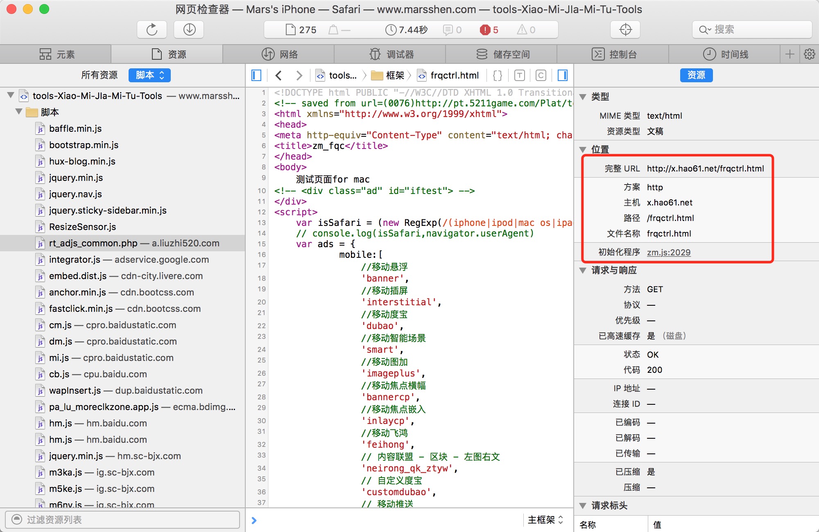The height and width of the screenshot is (532, 819).
Task: Toggle the right details sidebar
Action: [563, 75]
